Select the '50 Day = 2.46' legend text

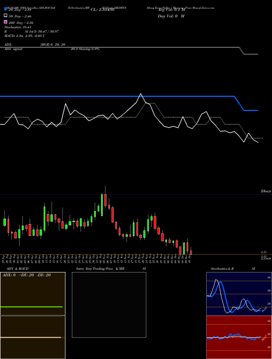pos(20,16)
